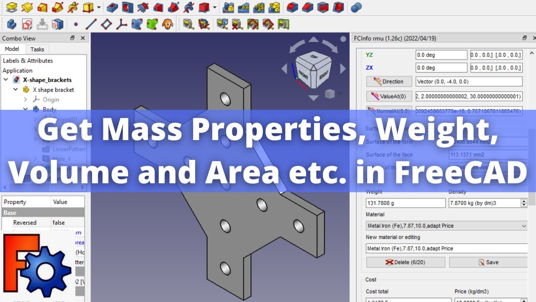Toggle 3D measurements display
536x302 pixels.
pyautogui.click(x=268, y=24)
